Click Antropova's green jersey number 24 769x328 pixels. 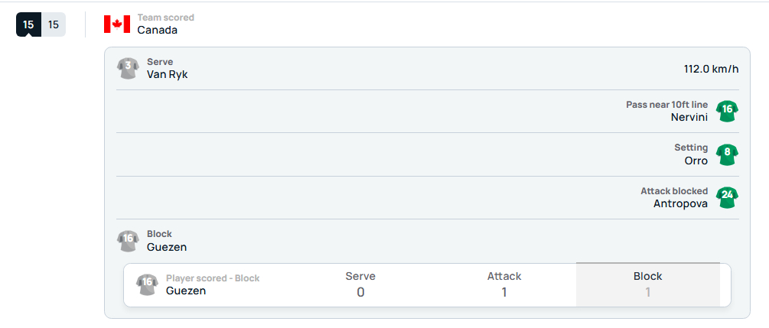tap(727, 197)
